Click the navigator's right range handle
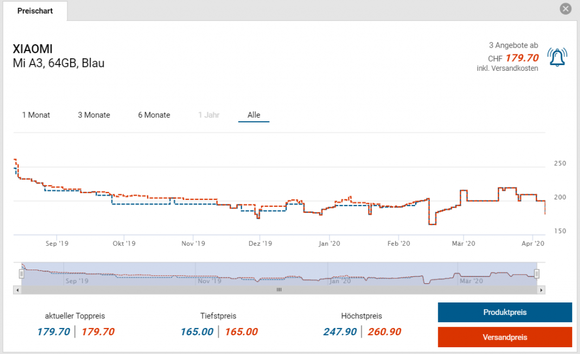580x354 pixels. tap(536, 274)
